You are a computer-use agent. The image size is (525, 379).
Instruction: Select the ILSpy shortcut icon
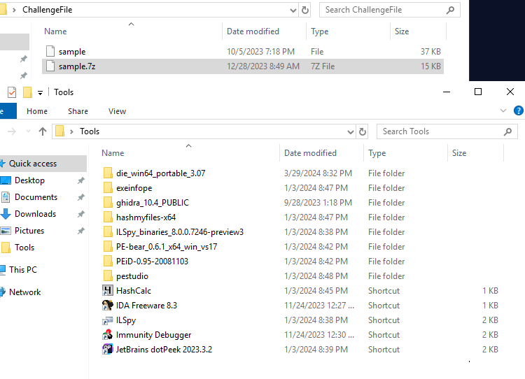pyautogui.click(x=108, y=320)
